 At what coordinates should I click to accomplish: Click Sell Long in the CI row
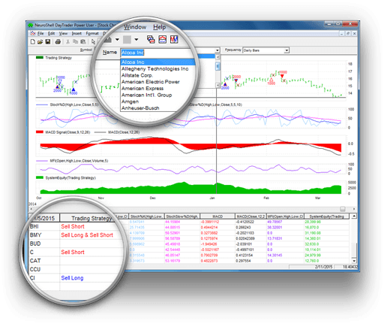click(x=72, y=278)
